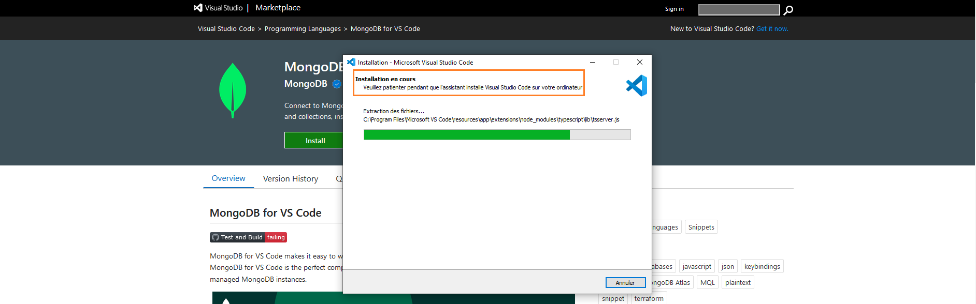976x304 pixels.
Task: Follow the 'Get it now' link
Action: click(x=772, y=29)
